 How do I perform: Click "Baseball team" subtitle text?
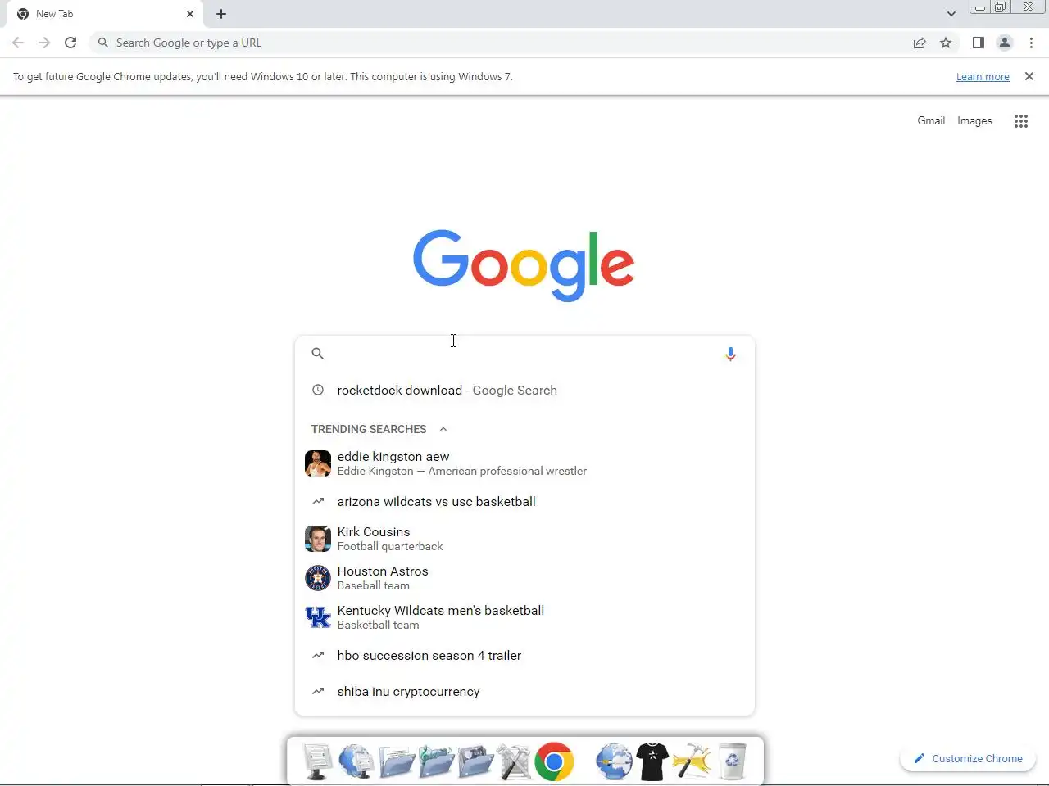374,585
